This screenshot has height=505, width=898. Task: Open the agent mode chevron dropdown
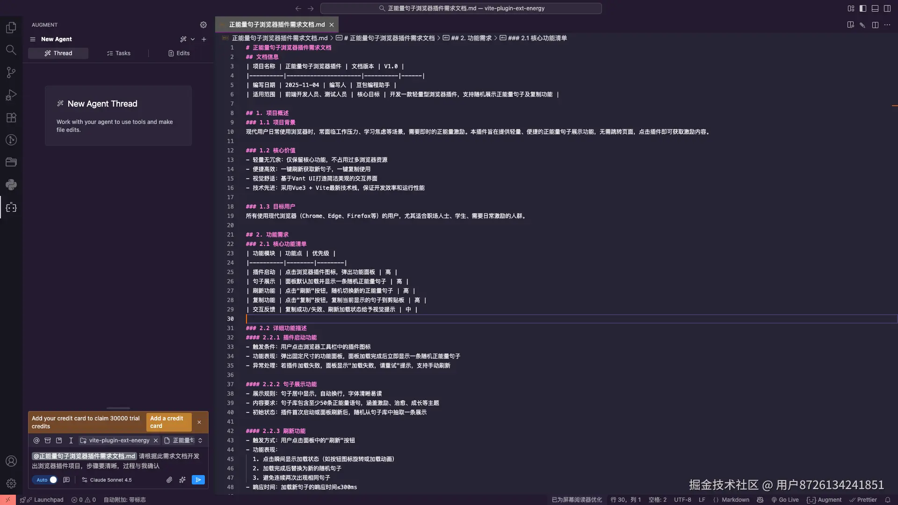click(x=193, y=39)
